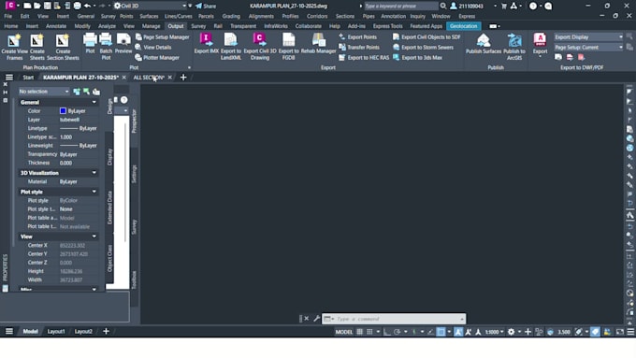Add a new drawing tab with plus button

tap(183, 77)
